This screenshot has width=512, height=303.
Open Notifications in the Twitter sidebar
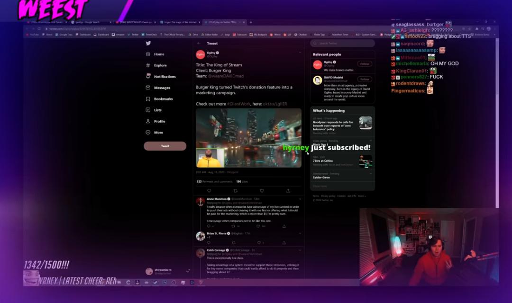point(161,76)
